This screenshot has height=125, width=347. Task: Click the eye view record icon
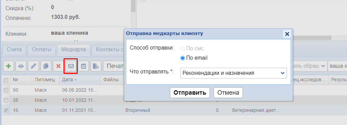pos(21,66)
